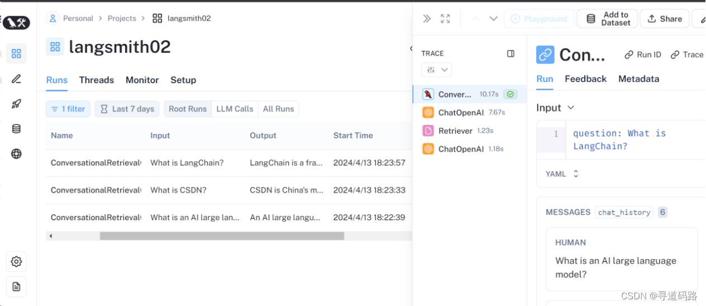Image resolution: width=706 pixels, height=306 pixels.
Task: Click the chain link icon next to Con... title
Action: pyautogui.click(x=545, y=55)
